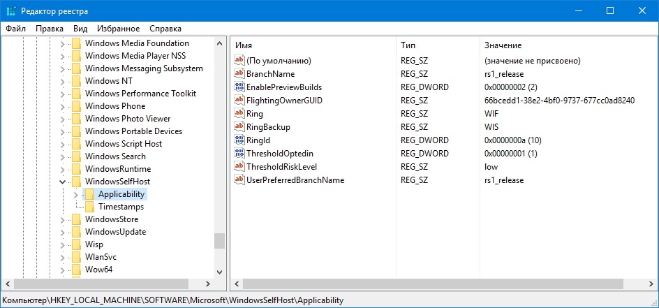
Task: Click the tree pane scroll right arrow
Action: click(207, 284)
